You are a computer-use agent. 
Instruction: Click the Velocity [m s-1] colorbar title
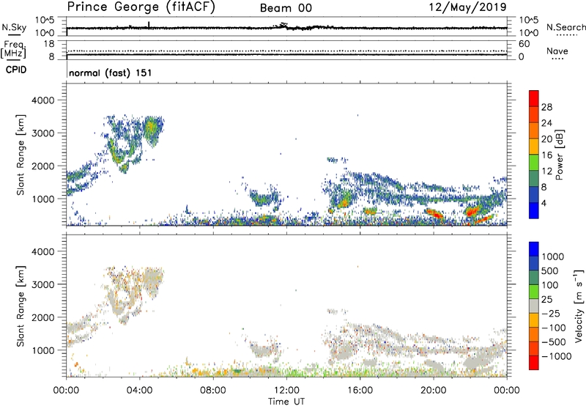tap(579, 306)
